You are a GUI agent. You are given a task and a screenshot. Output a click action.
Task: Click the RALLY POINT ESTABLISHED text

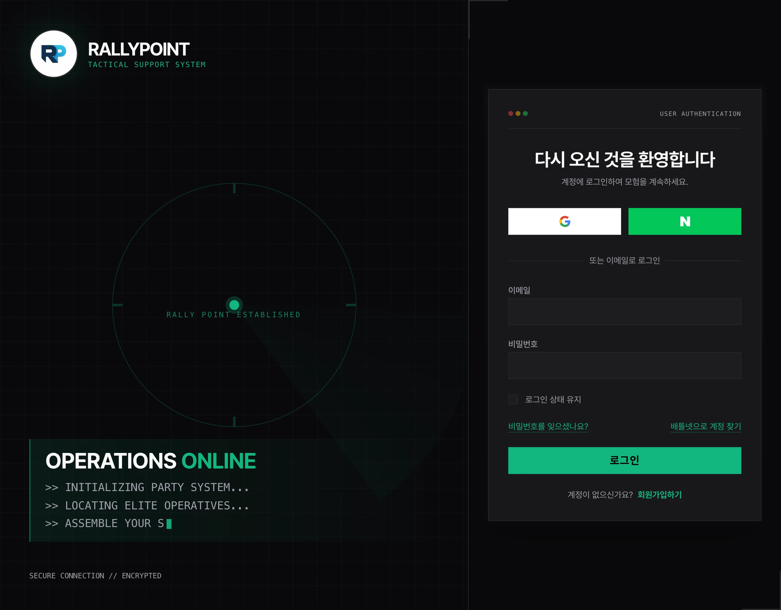click(x=233, y=315)
